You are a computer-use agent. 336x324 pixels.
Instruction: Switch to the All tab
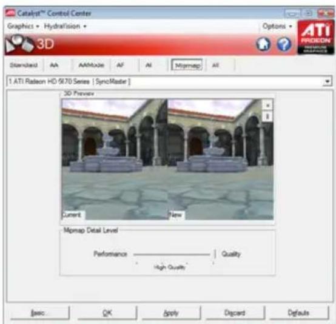coord(215,65)
